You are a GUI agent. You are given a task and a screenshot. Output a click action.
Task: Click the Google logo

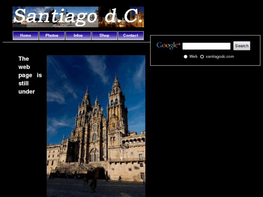(168, 46)
